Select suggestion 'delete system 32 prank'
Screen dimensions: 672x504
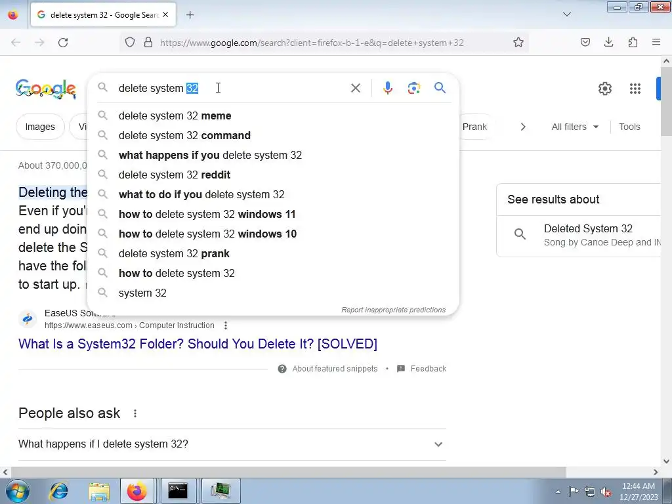pyautogui.click(x=274, y=254)
